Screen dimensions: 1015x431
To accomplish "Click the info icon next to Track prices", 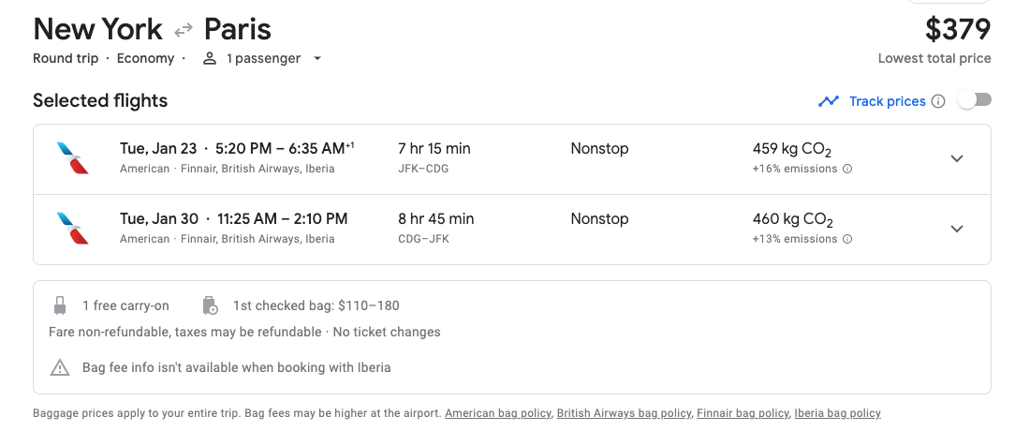I will 938,101.
